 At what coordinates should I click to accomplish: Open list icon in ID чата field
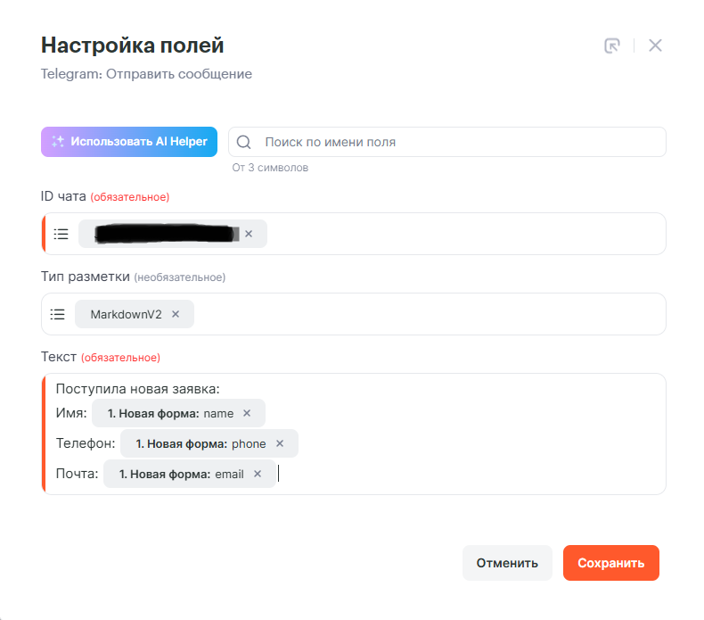point(61,234)
